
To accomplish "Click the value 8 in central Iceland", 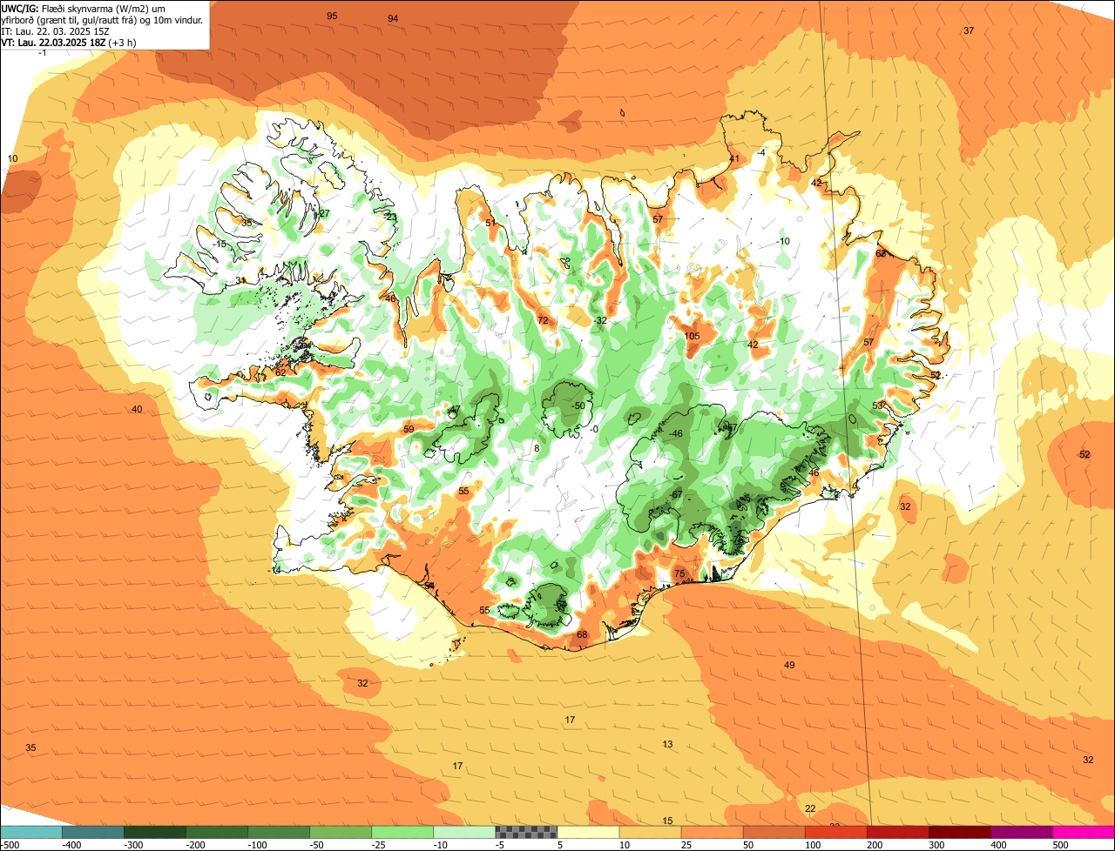I will tap(537, 448).
